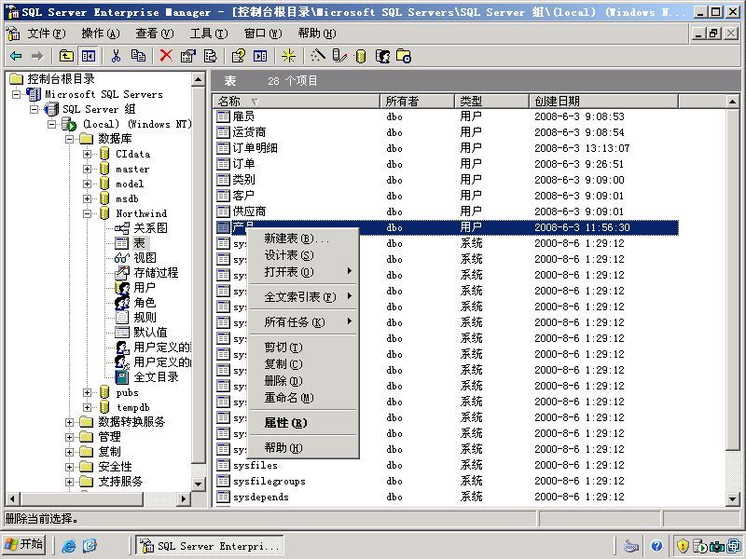Select the (local) (Windows NT) server node
This screenshot has height=559, width=746.
click(137, 124)
